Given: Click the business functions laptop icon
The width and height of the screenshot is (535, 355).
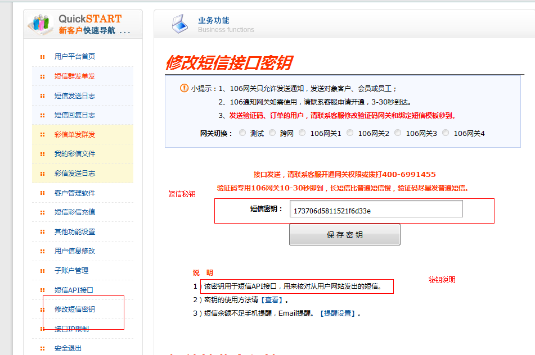Looking at the screenshot, I should [x=180, y=24].
